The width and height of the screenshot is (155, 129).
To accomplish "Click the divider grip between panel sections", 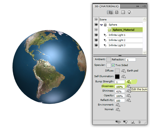I will pos(120,56).
